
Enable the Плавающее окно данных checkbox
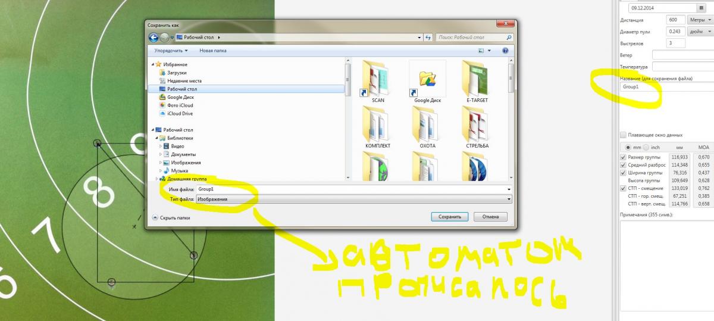[x=623, y=135]
